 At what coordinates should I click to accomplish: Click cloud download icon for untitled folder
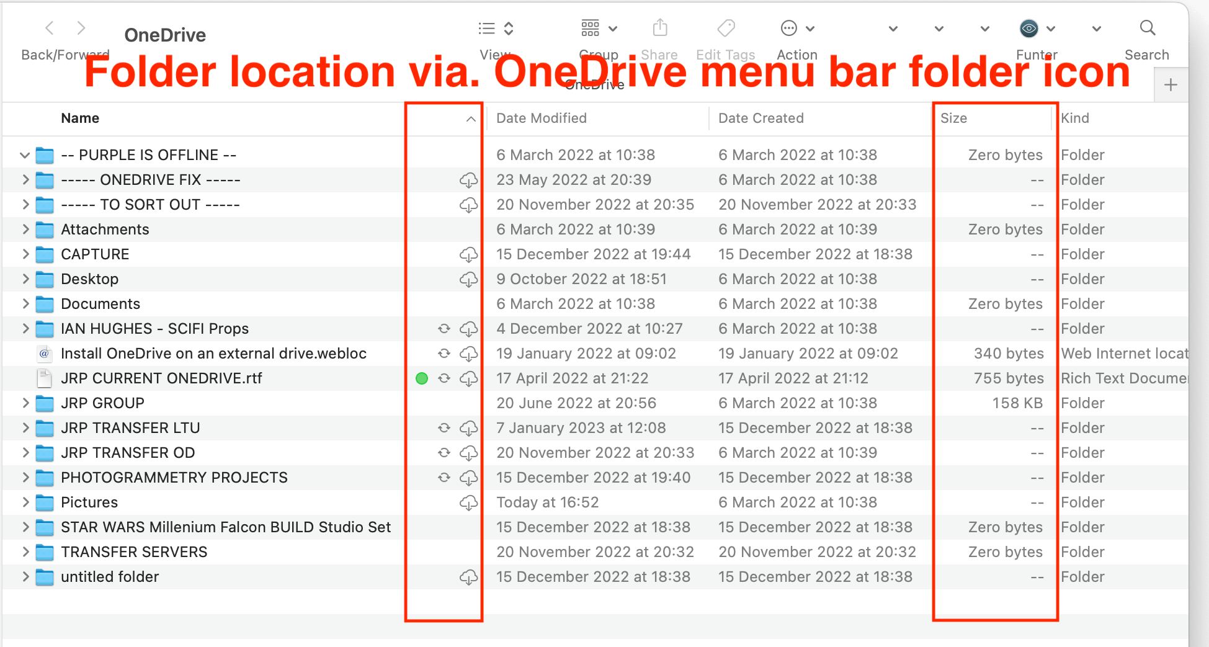tap(468, 578)
